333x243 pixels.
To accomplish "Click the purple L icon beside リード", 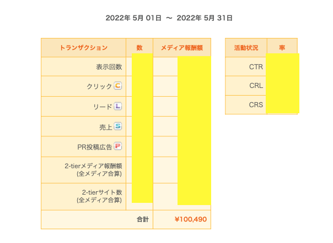I will [117, 106].
